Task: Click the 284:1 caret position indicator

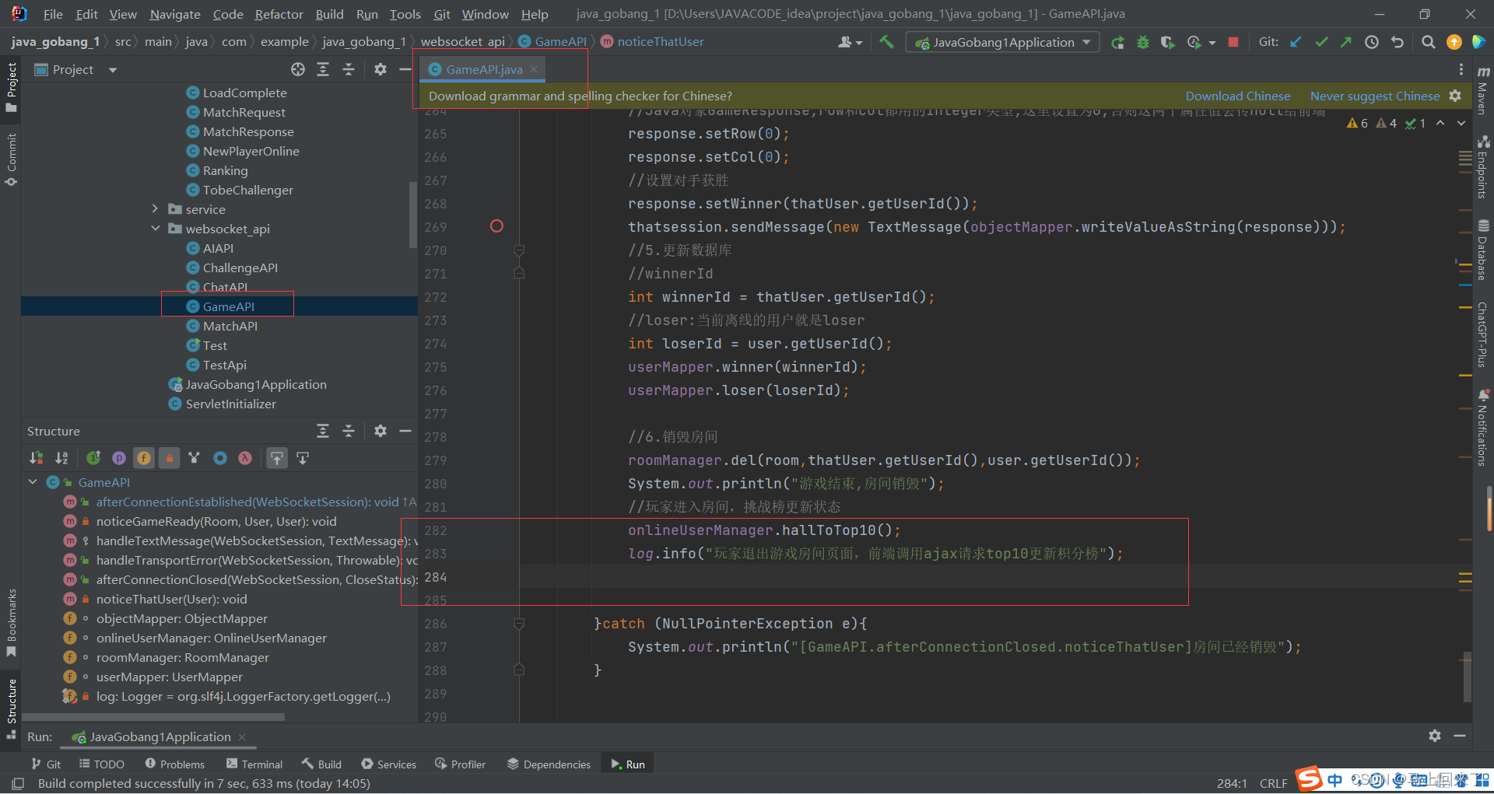Action: [x=1232, y=783]
